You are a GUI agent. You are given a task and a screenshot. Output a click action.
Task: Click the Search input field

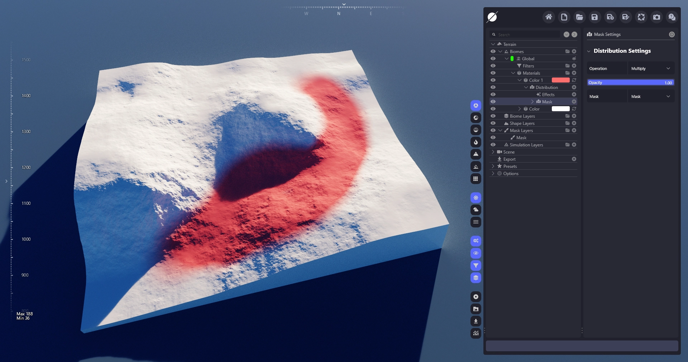527,35
